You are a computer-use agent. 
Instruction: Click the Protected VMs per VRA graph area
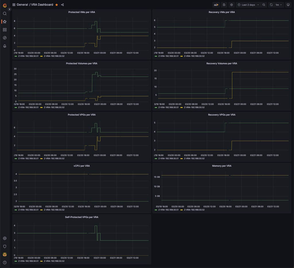pos(83,34)
